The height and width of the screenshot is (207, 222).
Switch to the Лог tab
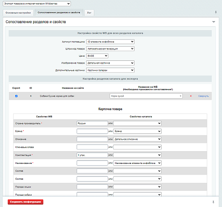(x=89, y=13)
